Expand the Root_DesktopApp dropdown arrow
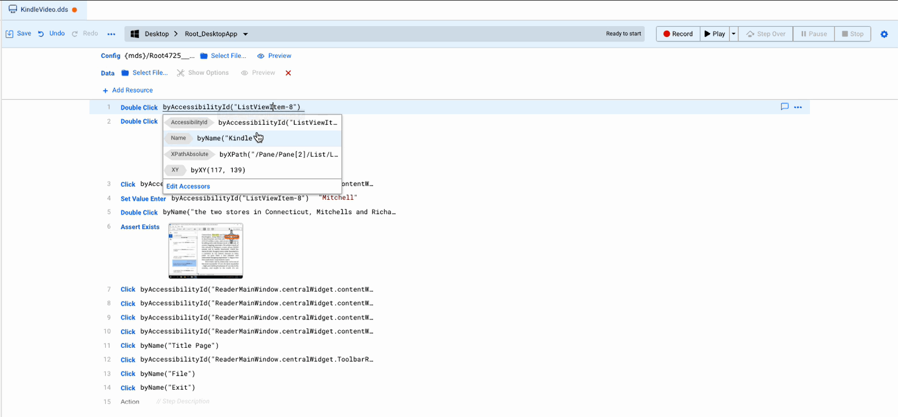This screenshot has width=898, height=417. [x=245, y=34]
